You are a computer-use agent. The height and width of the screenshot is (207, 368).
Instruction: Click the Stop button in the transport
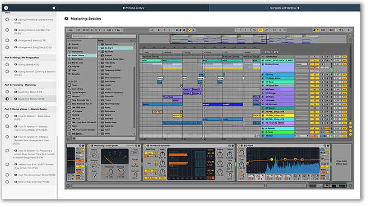point(177,30)
